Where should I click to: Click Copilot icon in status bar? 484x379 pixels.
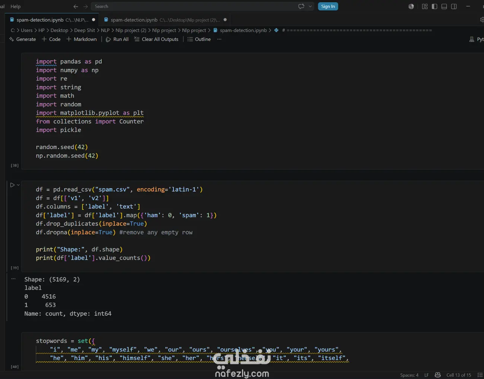point(438,375)
